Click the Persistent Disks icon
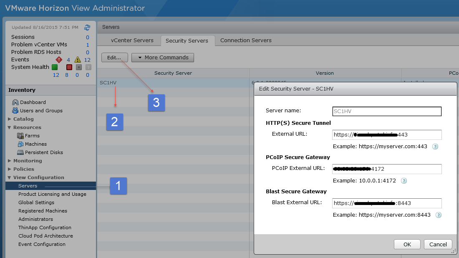This screenshot has width=459, height=258. click(x=20, y=152)
